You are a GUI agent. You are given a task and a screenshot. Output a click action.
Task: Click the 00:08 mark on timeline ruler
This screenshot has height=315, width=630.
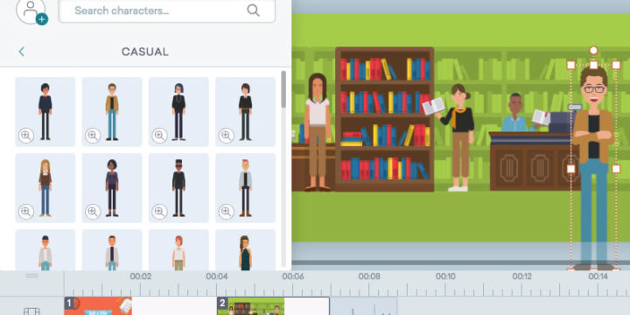pyautogui.click(x=369, y=276)
